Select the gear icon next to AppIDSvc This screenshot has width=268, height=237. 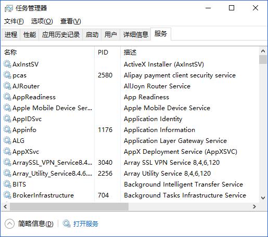[7, 119]
